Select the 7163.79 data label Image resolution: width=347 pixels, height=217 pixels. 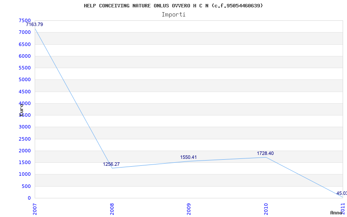click(x=35, y=25)
